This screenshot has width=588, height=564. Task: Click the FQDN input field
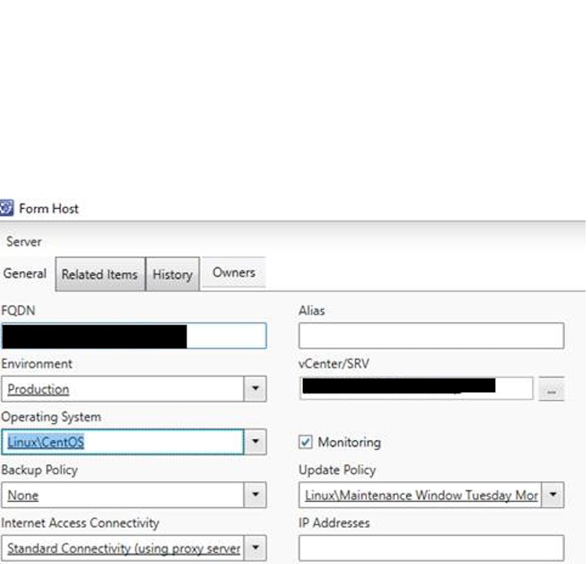135,336
